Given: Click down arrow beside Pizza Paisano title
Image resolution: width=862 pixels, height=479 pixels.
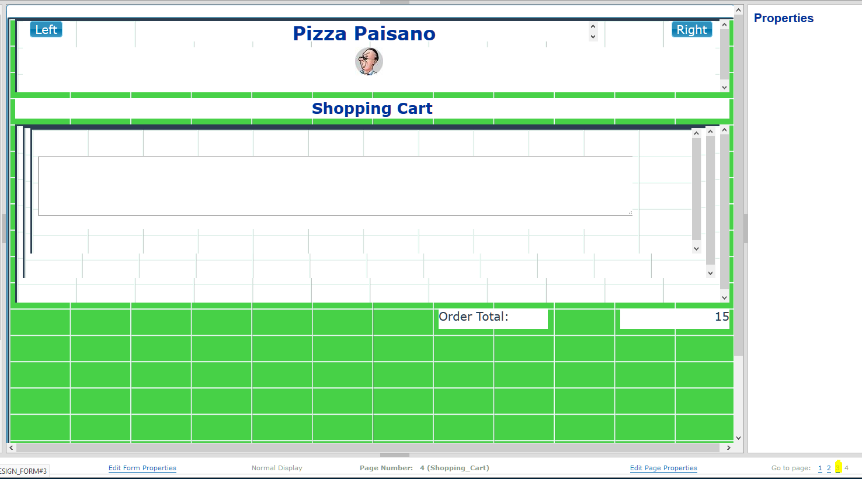Looking at the screenshot, I should pyautogui.click(x=593, y=36).
